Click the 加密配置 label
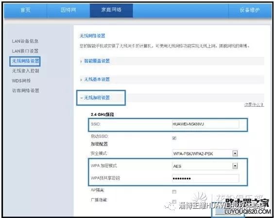This screenshot has height=218, width=274. (x=99, y=144)
